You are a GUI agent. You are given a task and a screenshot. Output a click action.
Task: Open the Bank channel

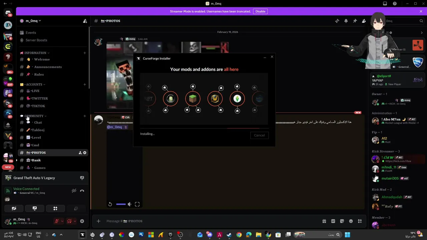pyautogui.click(x=53, y=160)
